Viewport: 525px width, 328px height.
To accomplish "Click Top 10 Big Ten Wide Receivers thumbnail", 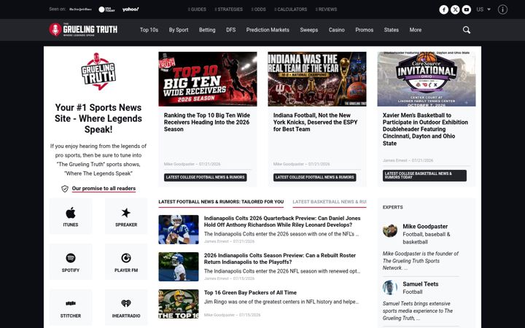I will click(x=208, y=79).
